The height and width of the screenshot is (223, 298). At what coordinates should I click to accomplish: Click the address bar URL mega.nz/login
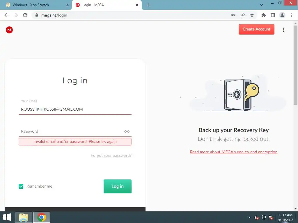pyautogui.click(x=54, y=15)
